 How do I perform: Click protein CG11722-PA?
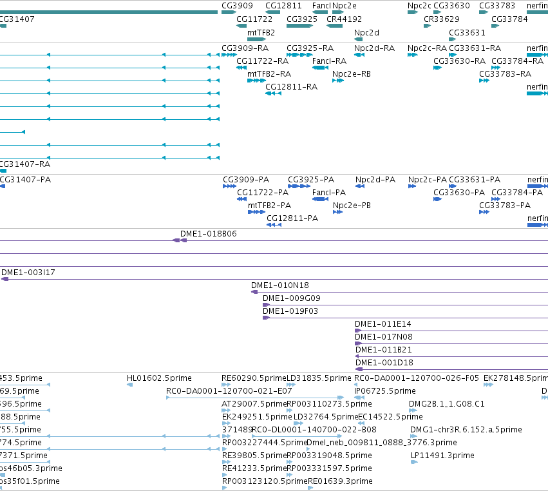[263, 193]
